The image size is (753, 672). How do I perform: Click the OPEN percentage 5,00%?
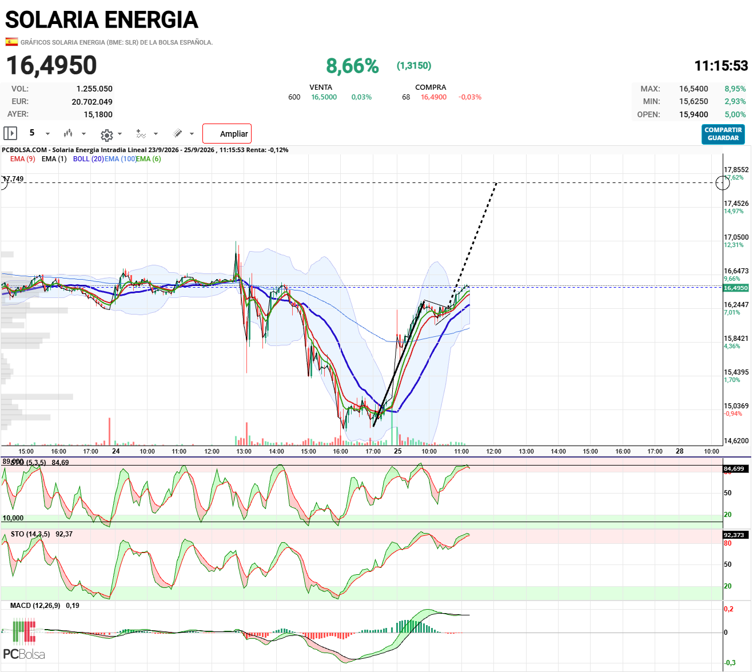click(735, 114)
